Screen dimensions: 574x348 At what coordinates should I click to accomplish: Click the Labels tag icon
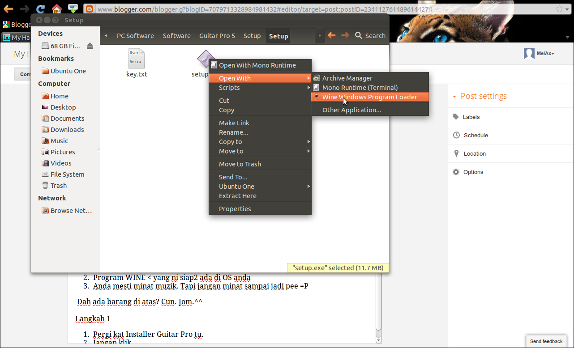tap(456, 117)
